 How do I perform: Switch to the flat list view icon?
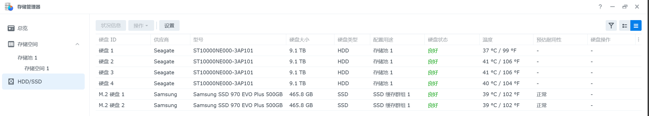click(636, 25)
